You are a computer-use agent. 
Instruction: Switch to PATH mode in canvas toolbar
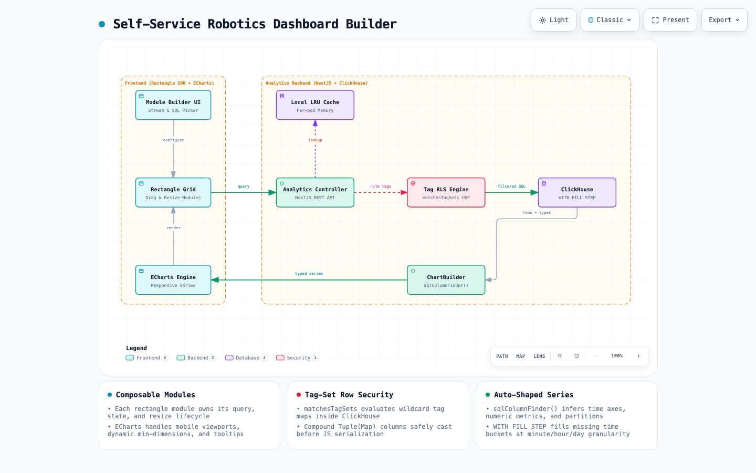click(x=502, y=356)
